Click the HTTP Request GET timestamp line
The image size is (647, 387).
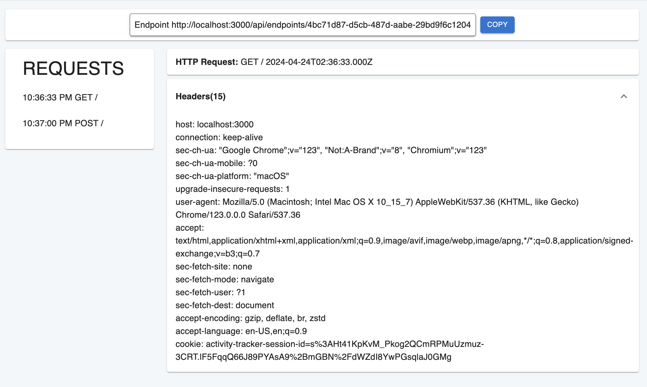[274, 62]
